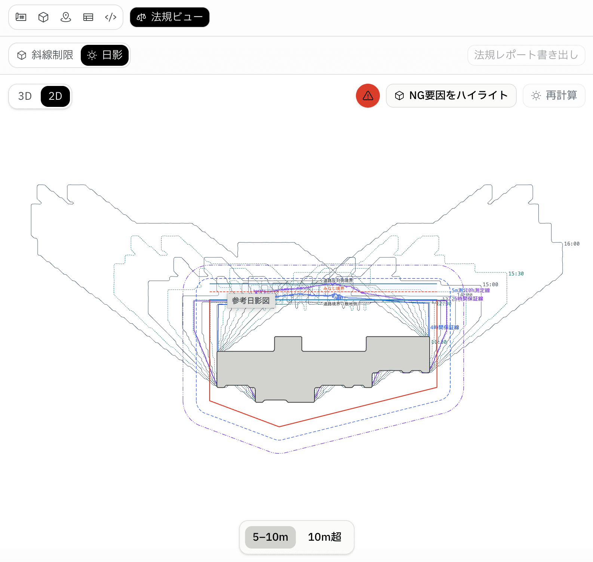593x562 pixels.
Task: Open the code view icon
Action: pos(111,17)
